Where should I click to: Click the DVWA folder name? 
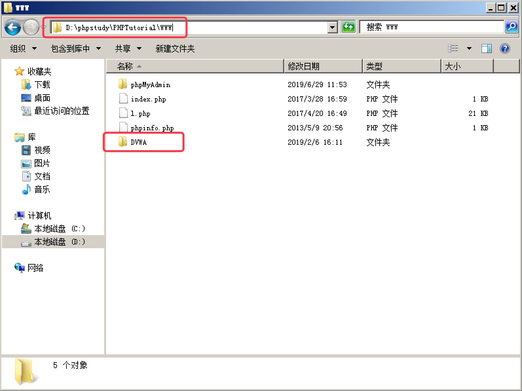point(139,142)
